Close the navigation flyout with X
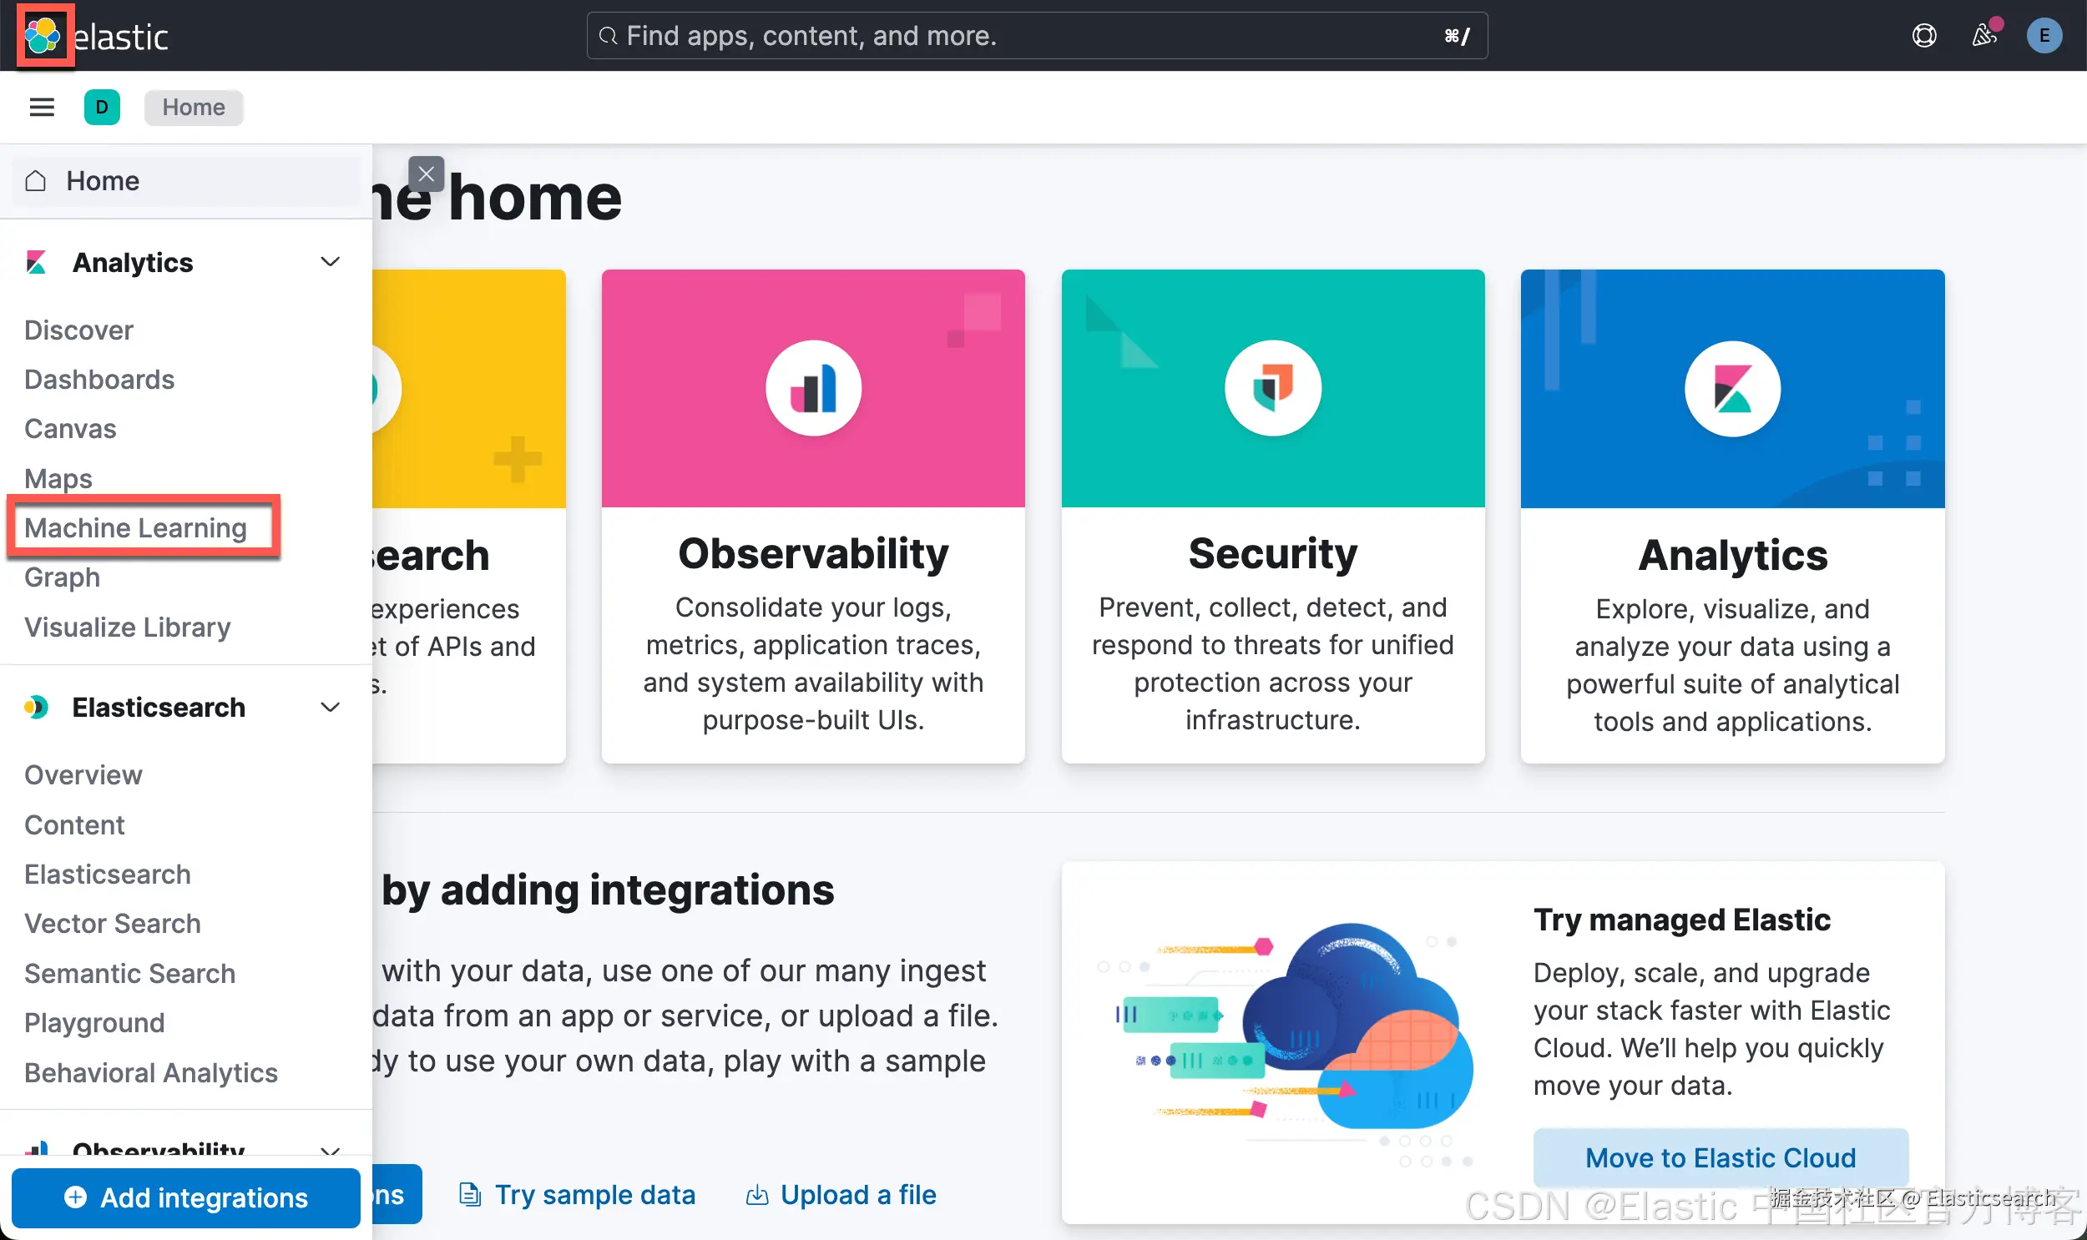 pyautogui.click(x=427, y=174)
